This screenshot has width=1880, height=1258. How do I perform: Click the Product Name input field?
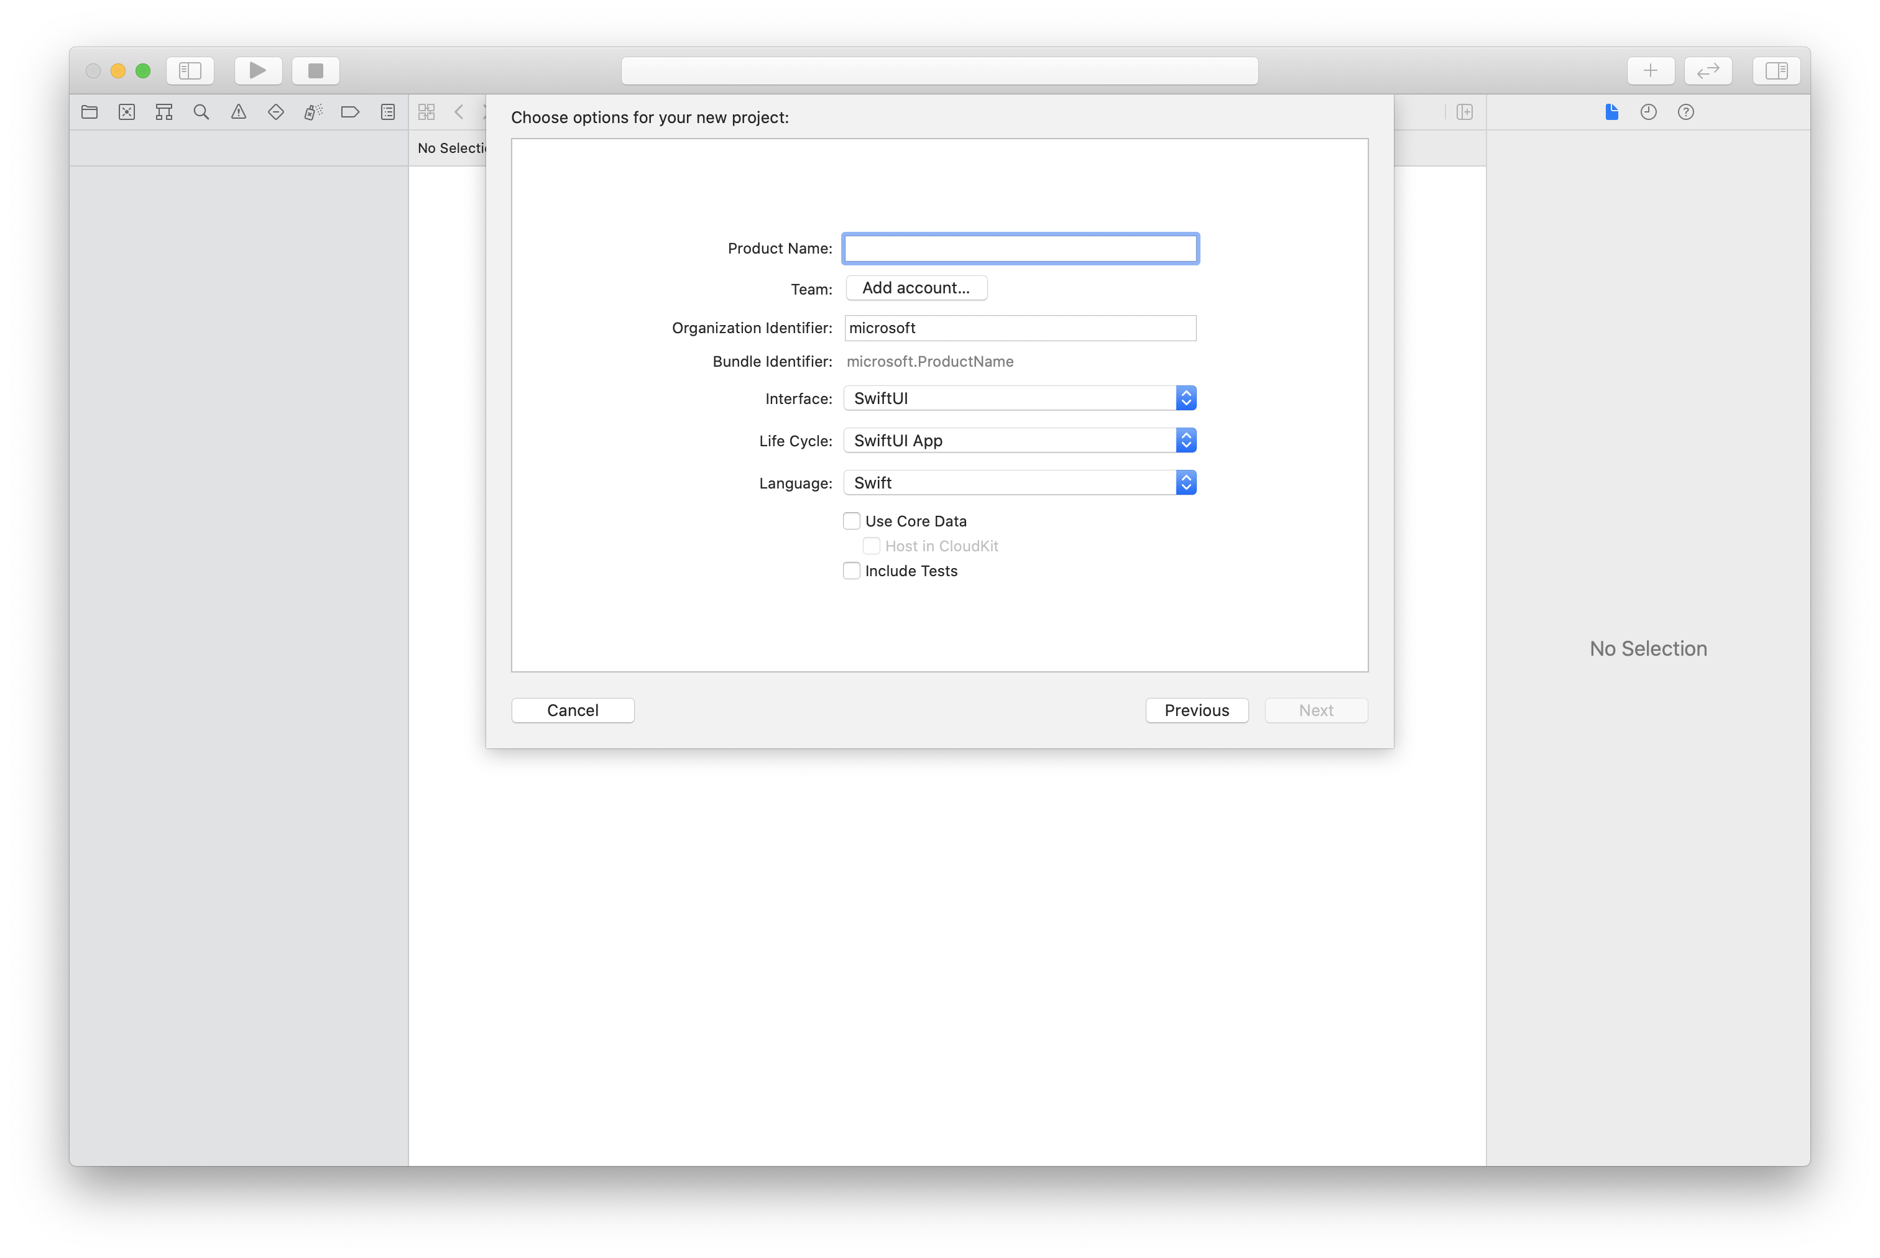[x=1021, y=249]
